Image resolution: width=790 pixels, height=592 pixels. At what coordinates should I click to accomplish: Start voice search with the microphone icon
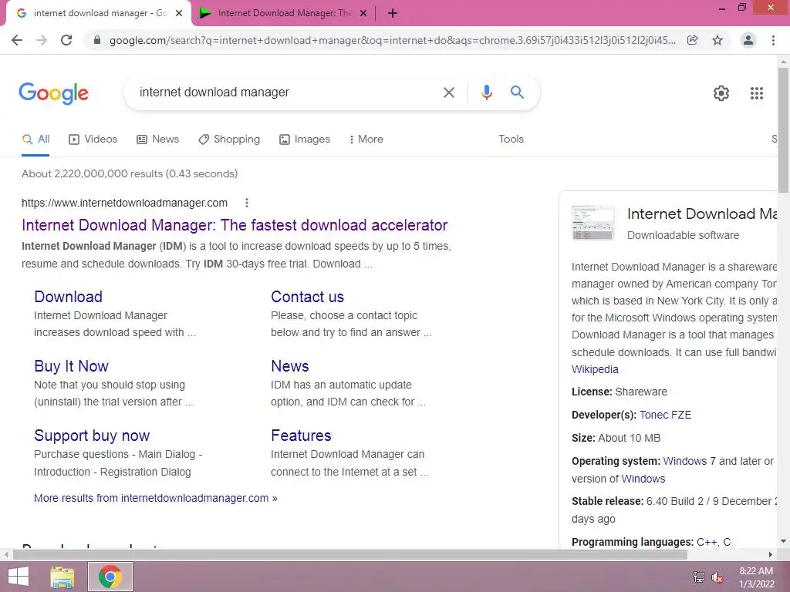486,92
